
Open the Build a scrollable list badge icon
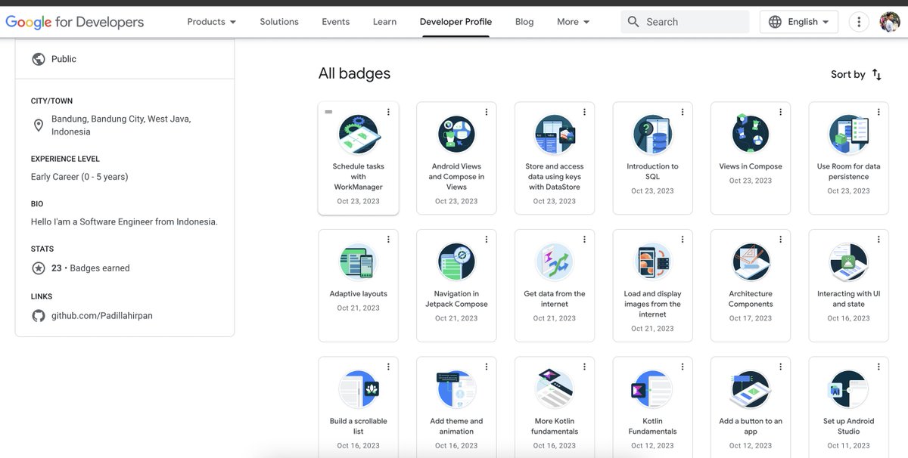click(x=359, y=390)
